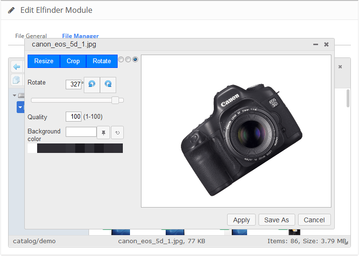Click the file manager vertical scrollbar
This screenshot has width=359, height=256.
(348, 98)
